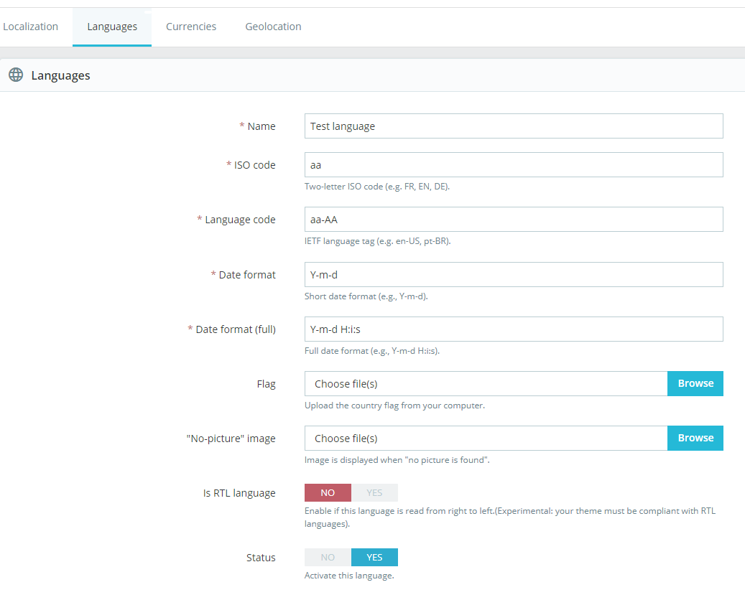Go to the Geolocation tab
Viewport: 745px width, 600px height.
click(x=273, y=27)
